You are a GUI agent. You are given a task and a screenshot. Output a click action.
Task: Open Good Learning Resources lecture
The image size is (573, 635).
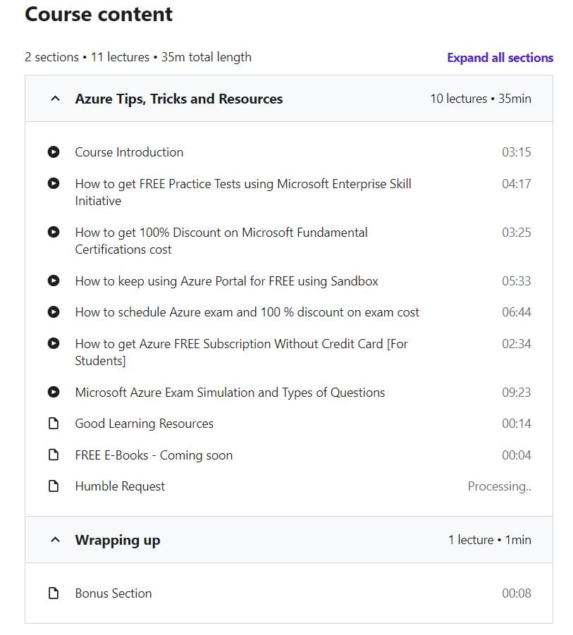(x=144, y=424)
